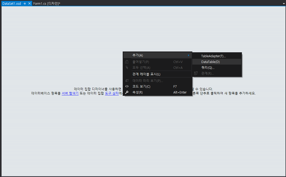Image resolution: width=286 pixels, height=177 pixels.
Task: Click the select-all icon beside 모두 선택(A)
Action: (127, 67)
